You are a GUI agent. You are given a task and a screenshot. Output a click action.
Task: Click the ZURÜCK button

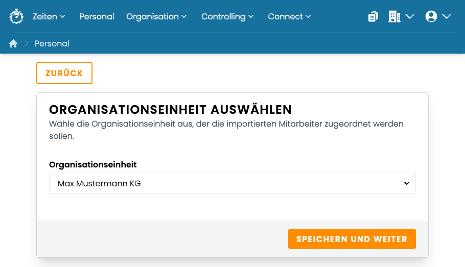pyautogui.click(x=64, y=73)
